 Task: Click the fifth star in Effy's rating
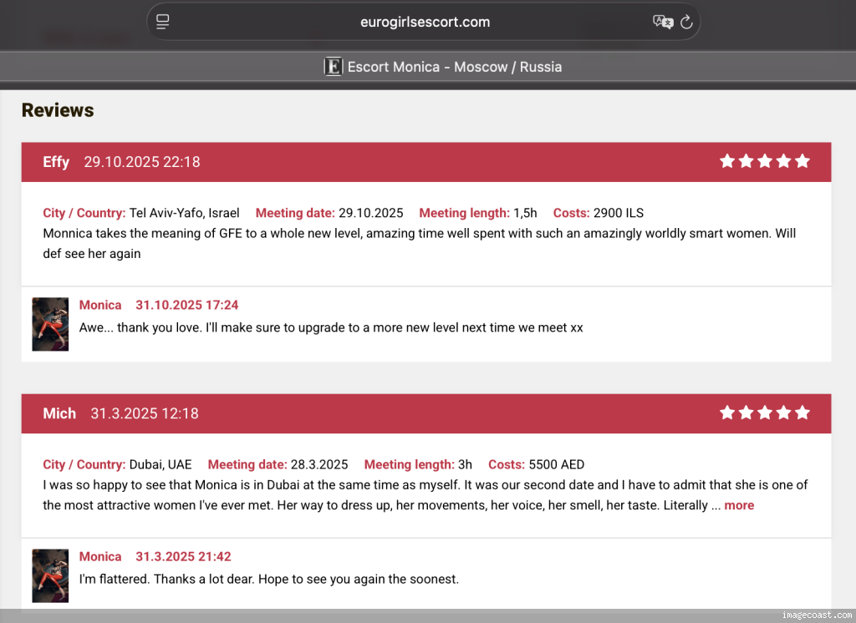tap(802, 161)
